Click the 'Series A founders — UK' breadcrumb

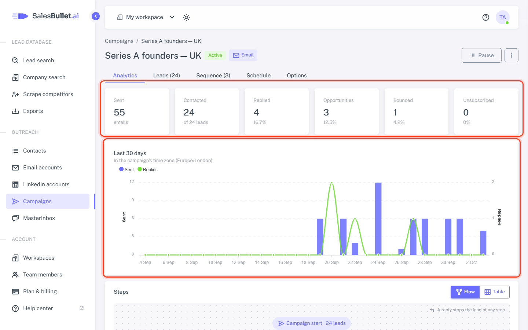[x=171, y=41]
